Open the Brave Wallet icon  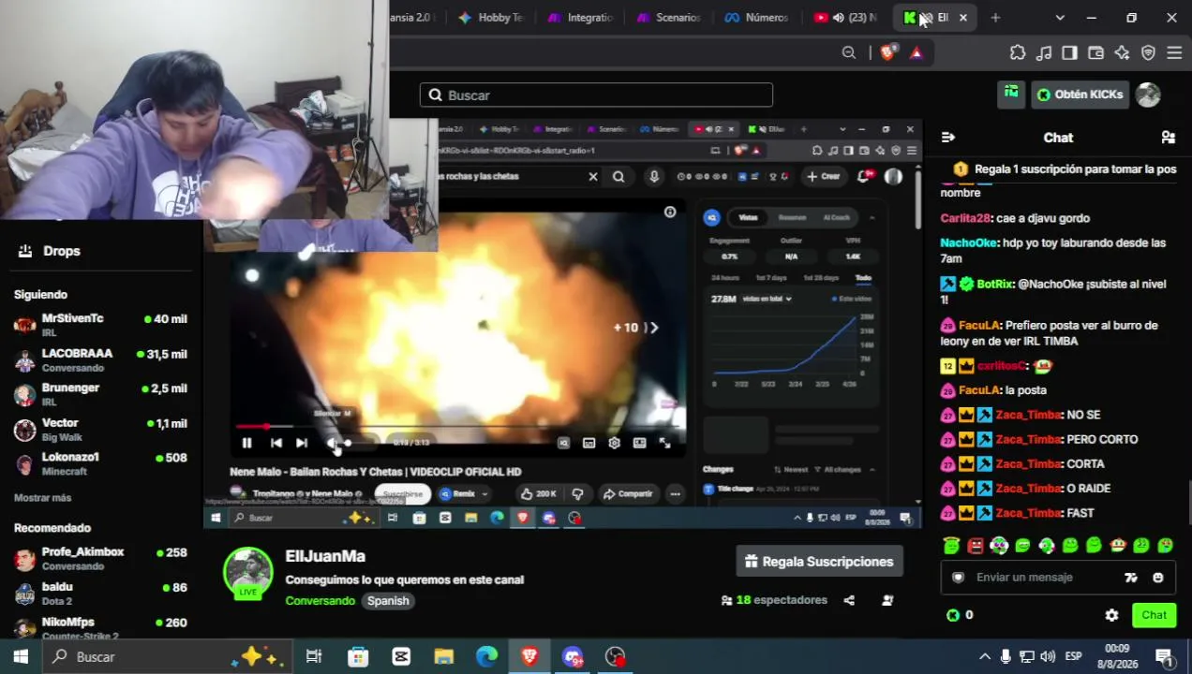coord(1095,53)
